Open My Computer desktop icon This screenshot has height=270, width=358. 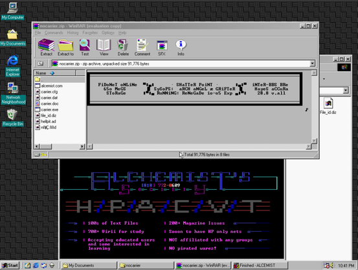click(x=12, y=11)
